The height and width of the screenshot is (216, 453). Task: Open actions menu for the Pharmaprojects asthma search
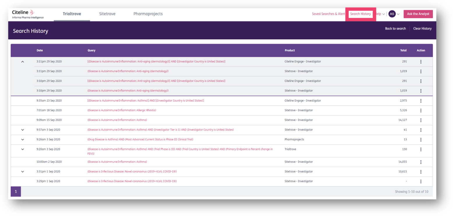point(421,139)
